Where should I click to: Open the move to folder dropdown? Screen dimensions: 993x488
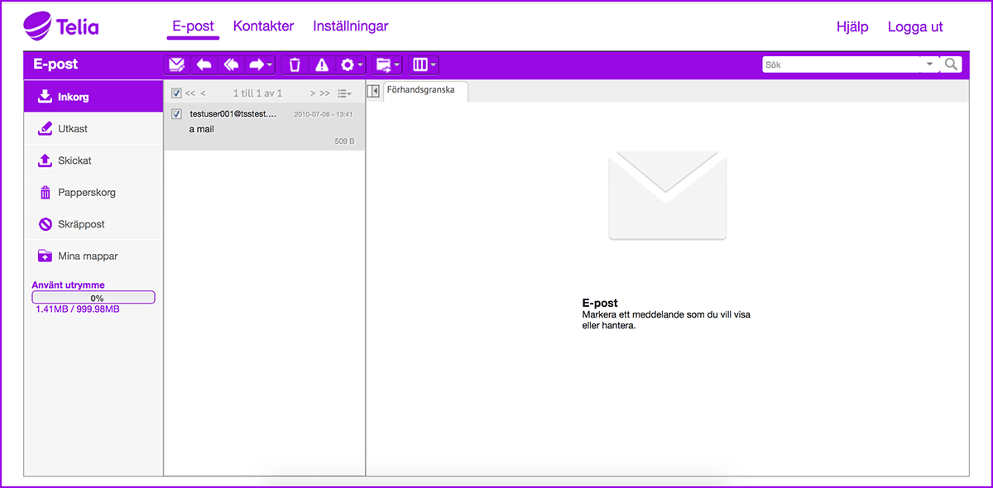tap(387, 65)
